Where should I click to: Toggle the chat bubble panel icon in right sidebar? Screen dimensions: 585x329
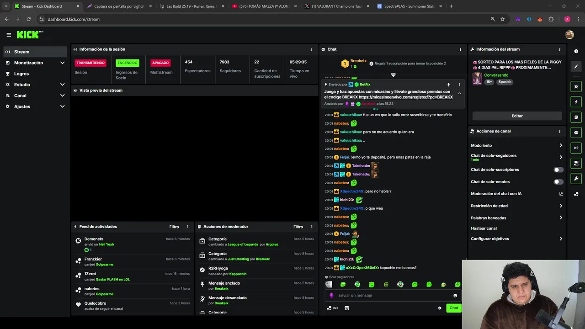coord(576,133)
